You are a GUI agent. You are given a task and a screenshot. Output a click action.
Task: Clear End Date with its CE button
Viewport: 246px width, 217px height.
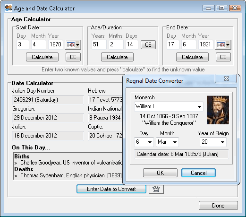223,57
